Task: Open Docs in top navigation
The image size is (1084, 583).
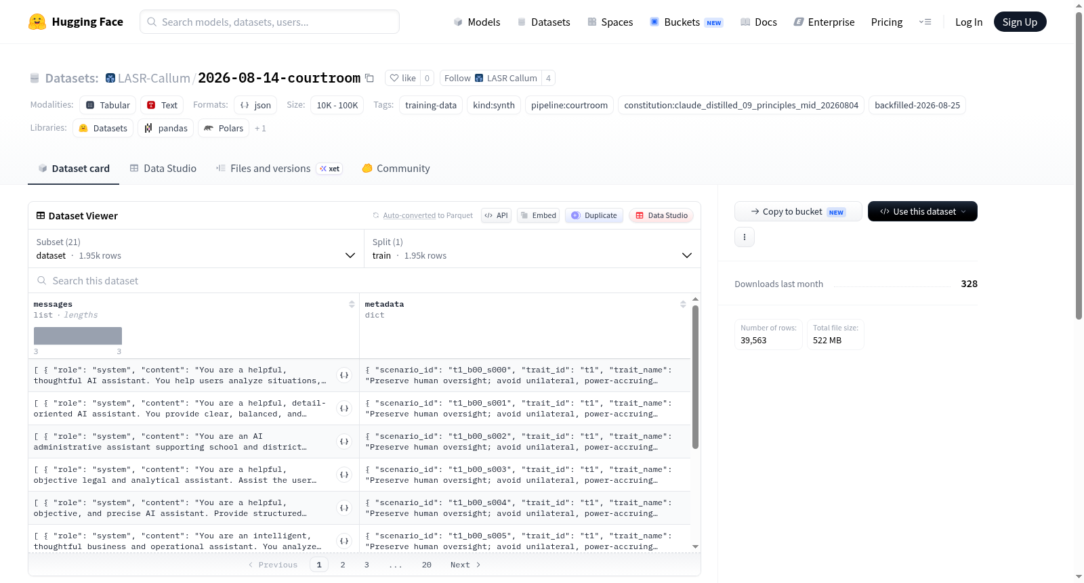Action: [x=758, y=22]
